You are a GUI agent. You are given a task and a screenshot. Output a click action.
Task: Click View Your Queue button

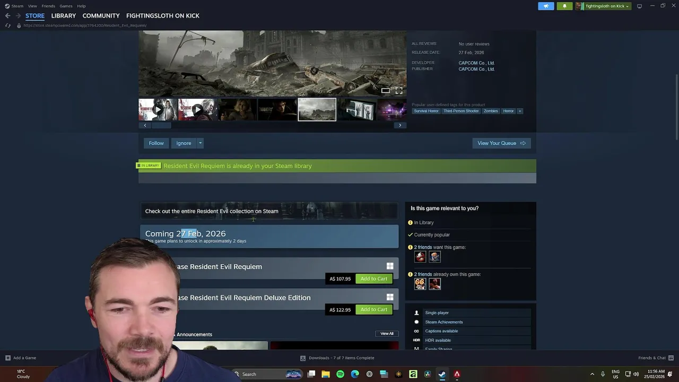(x=501, y=143)
